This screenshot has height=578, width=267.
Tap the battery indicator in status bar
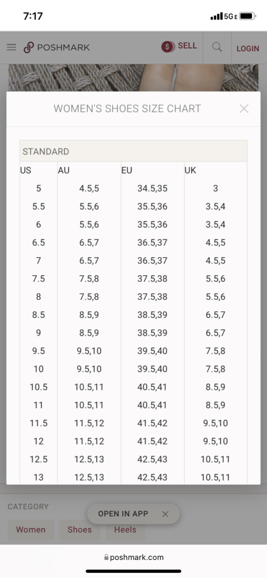(248, 16)
